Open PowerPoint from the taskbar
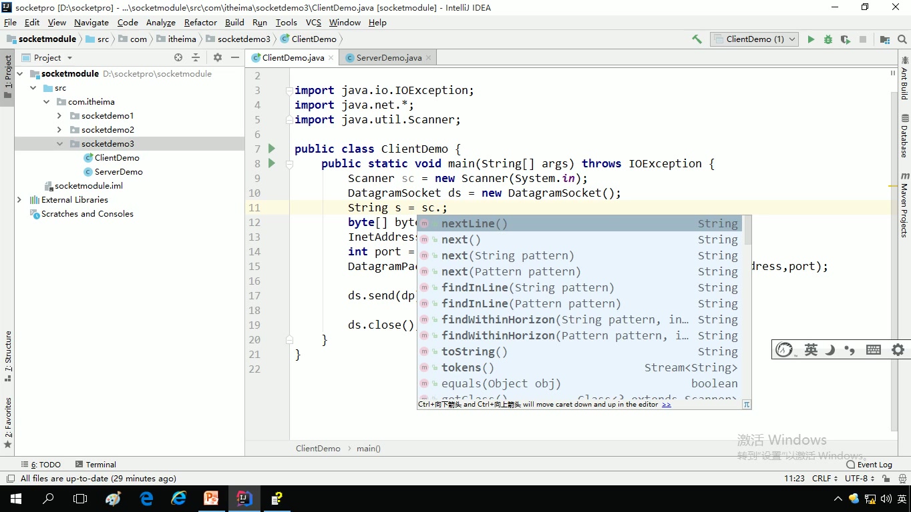The height and width of the screenshot is (512, 911). tap(212, 498)
